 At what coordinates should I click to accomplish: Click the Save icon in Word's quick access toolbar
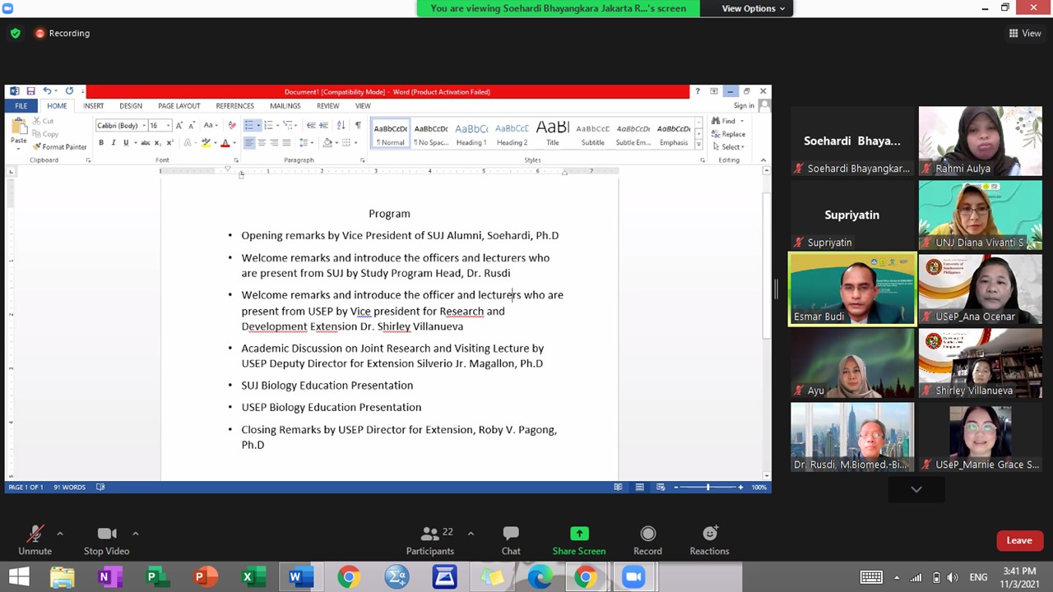[30, 91]
